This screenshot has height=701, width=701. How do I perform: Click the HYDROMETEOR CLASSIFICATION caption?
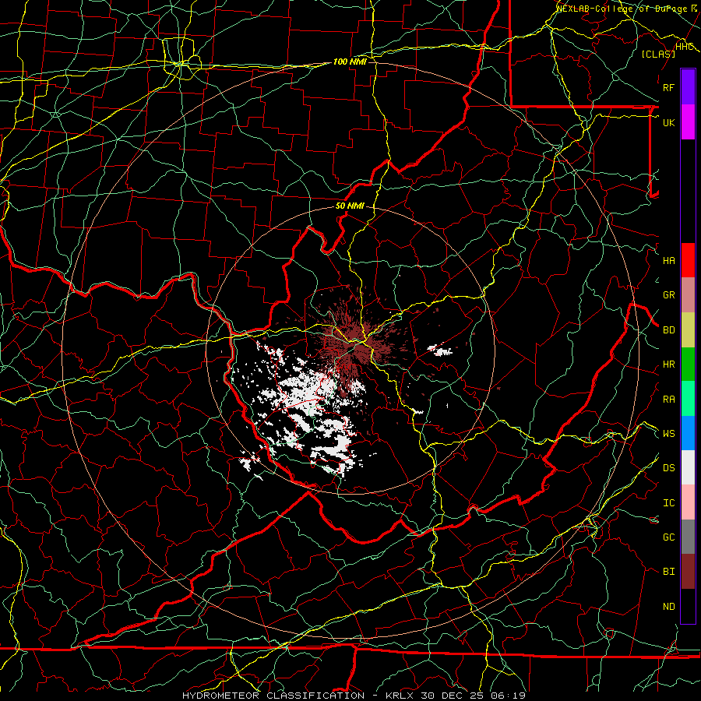pyautogui.click(x=273, y=696)
